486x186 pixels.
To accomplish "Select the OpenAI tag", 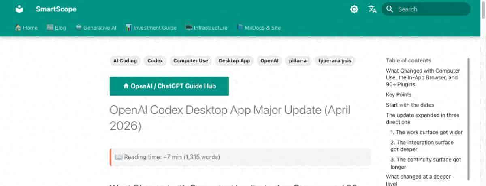I will point(269,61).
